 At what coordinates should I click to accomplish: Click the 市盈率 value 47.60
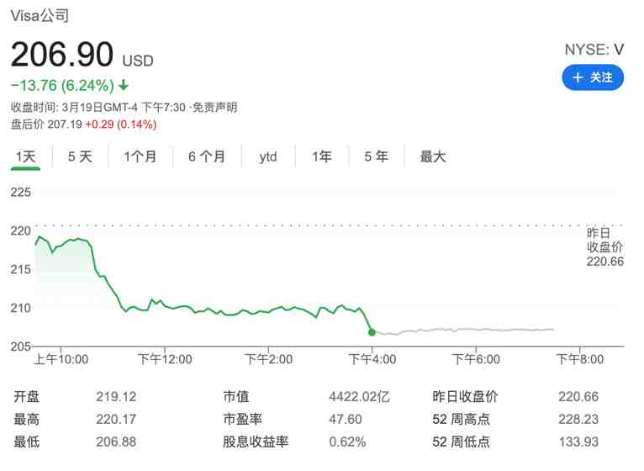(346, 419)
